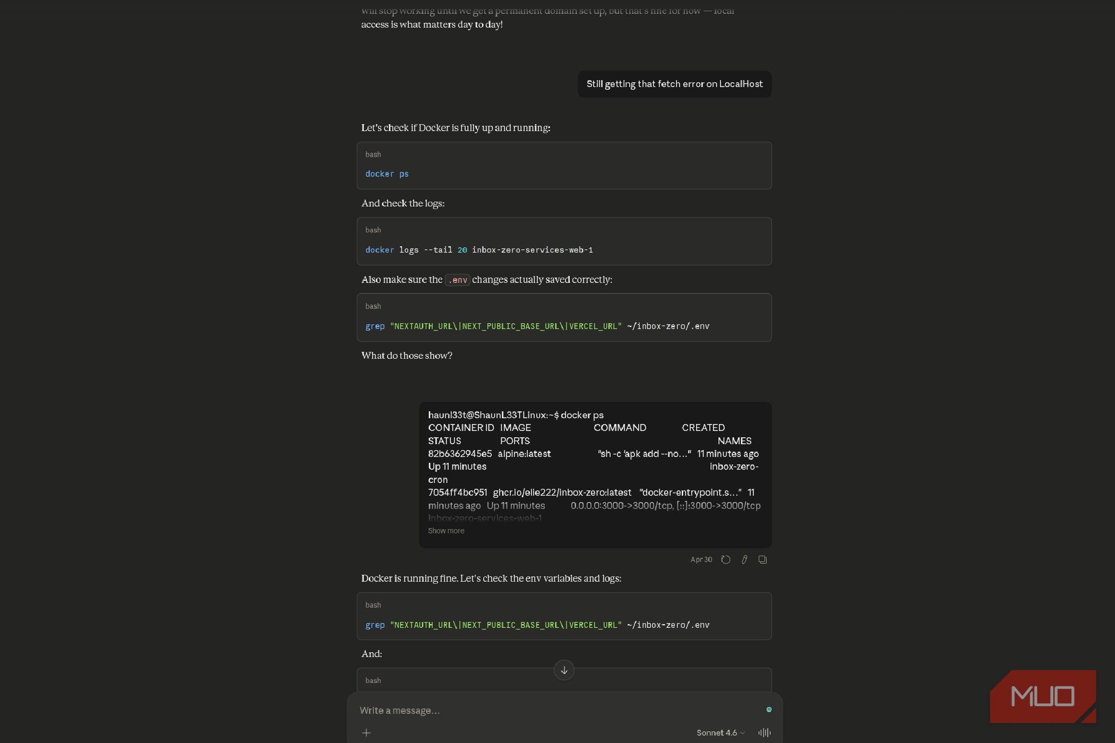
Task: Click 'Let's check if Docker is fully up' text
Action: (456, 128)
